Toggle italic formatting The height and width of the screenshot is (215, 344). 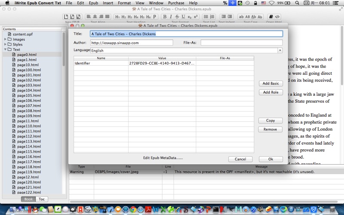click(171, 17)
